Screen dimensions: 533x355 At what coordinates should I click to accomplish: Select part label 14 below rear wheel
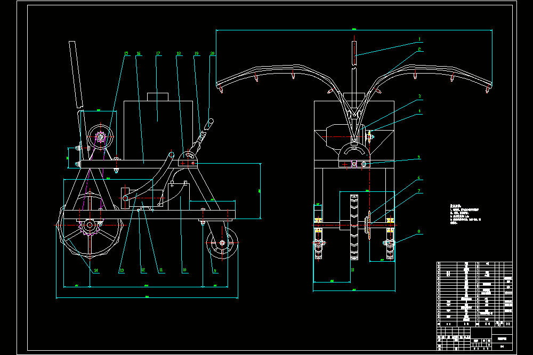[x=96, y=271]
